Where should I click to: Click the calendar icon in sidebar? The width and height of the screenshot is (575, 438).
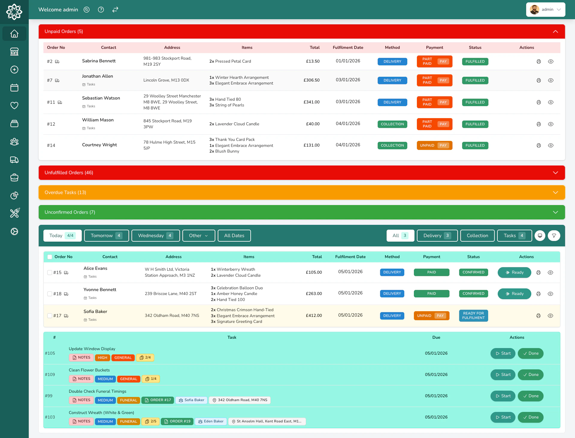pyautogui.click(x=14, y=88)
